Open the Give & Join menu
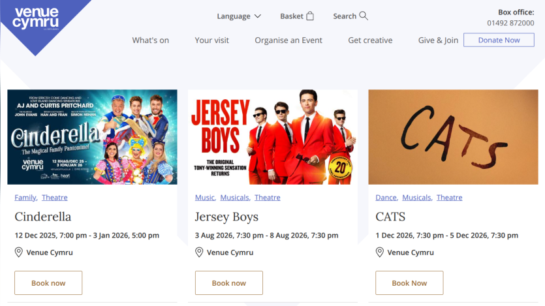545x306 pixels. click(438, 40)
